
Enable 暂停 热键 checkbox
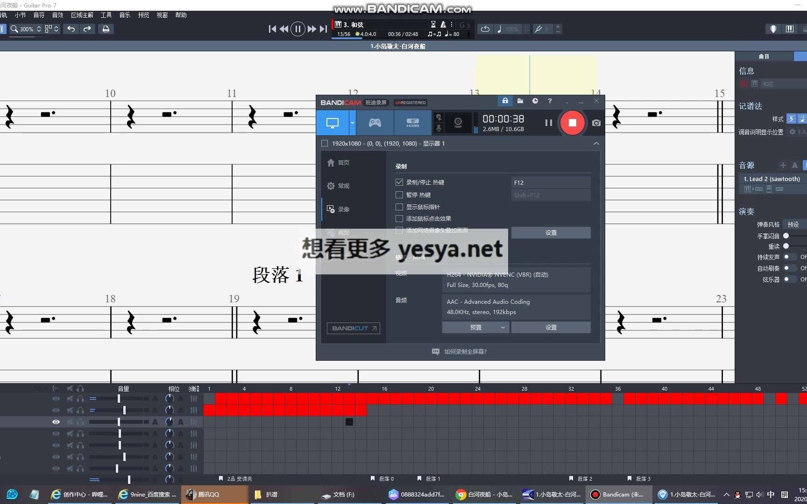[399, 195]
